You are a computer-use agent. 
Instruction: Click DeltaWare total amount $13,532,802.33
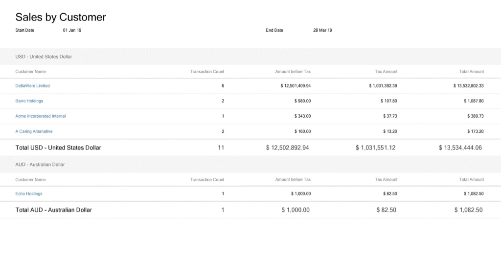pyautogui.click(x=468, y=86)
